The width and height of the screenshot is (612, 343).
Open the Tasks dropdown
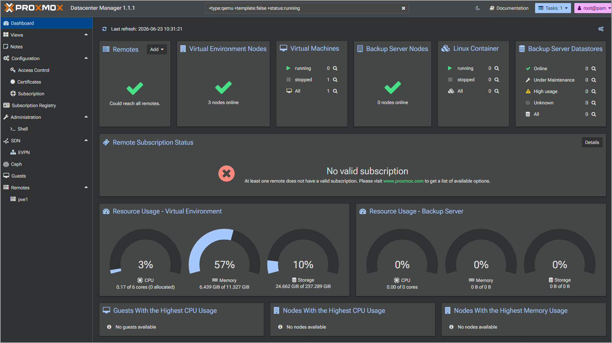(553, 8)
